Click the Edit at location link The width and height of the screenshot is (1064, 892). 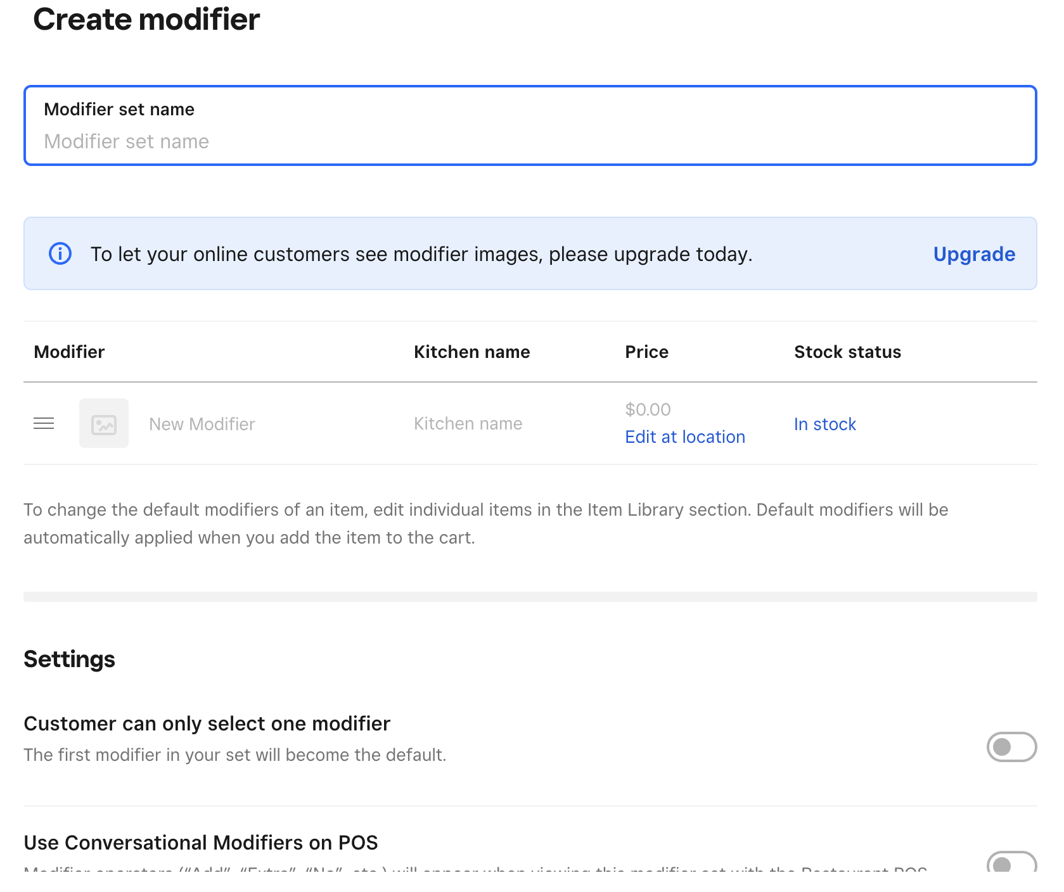click(x=684, y=437)
